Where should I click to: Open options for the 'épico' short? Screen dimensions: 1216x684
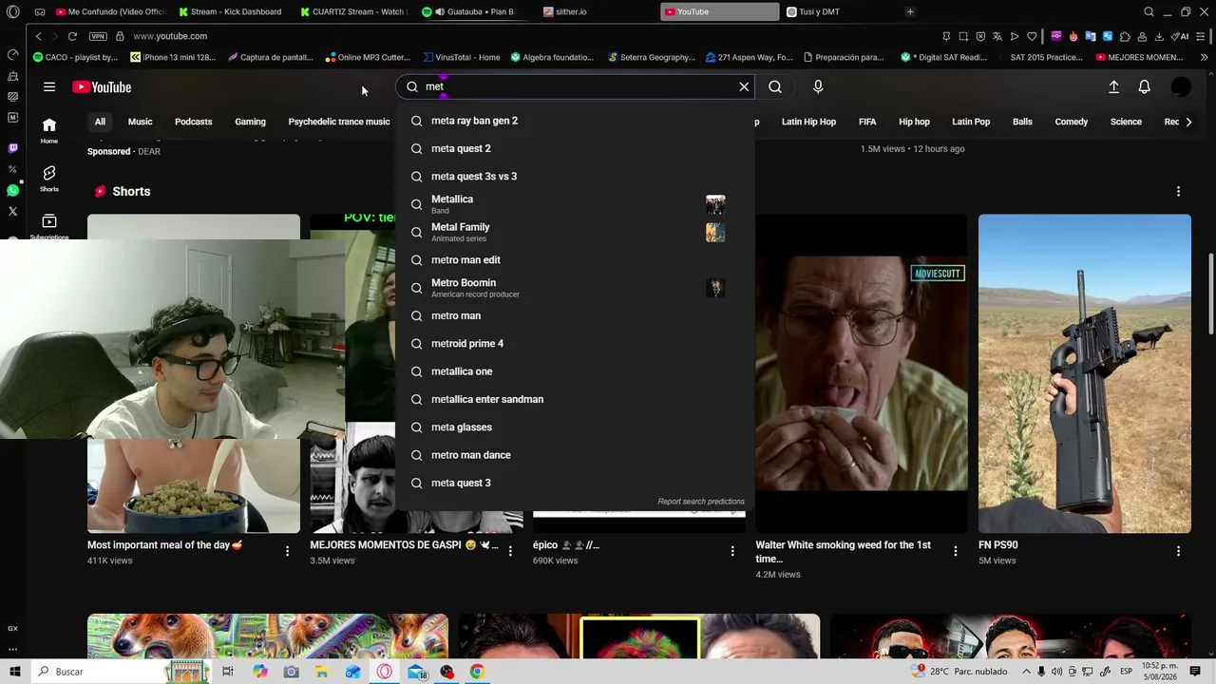(x=732, y=551)
